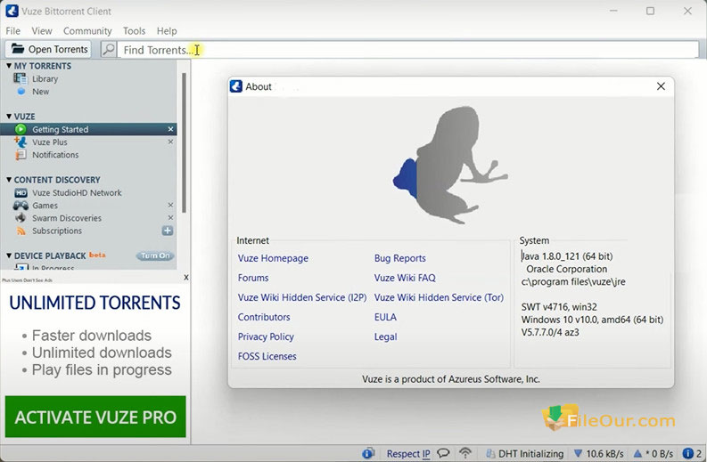Open the Vuze Wiki FAQ link
Screen dimensions: 707x462
pyautogui.click(x=405, y=278)
